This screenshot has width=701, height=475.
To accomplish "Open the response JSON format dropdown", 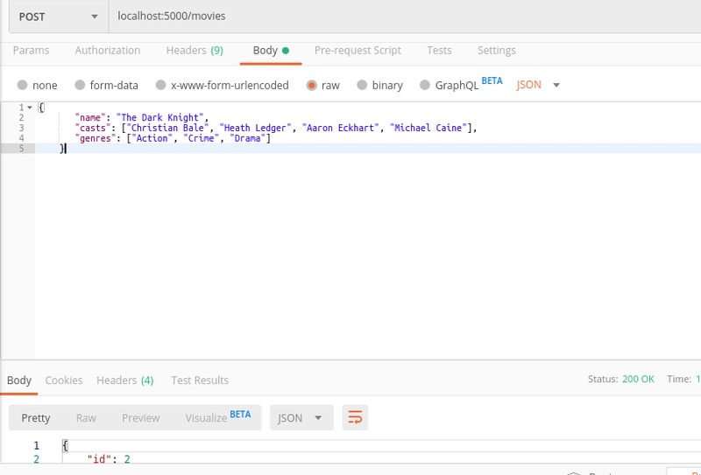I will 301,418.
